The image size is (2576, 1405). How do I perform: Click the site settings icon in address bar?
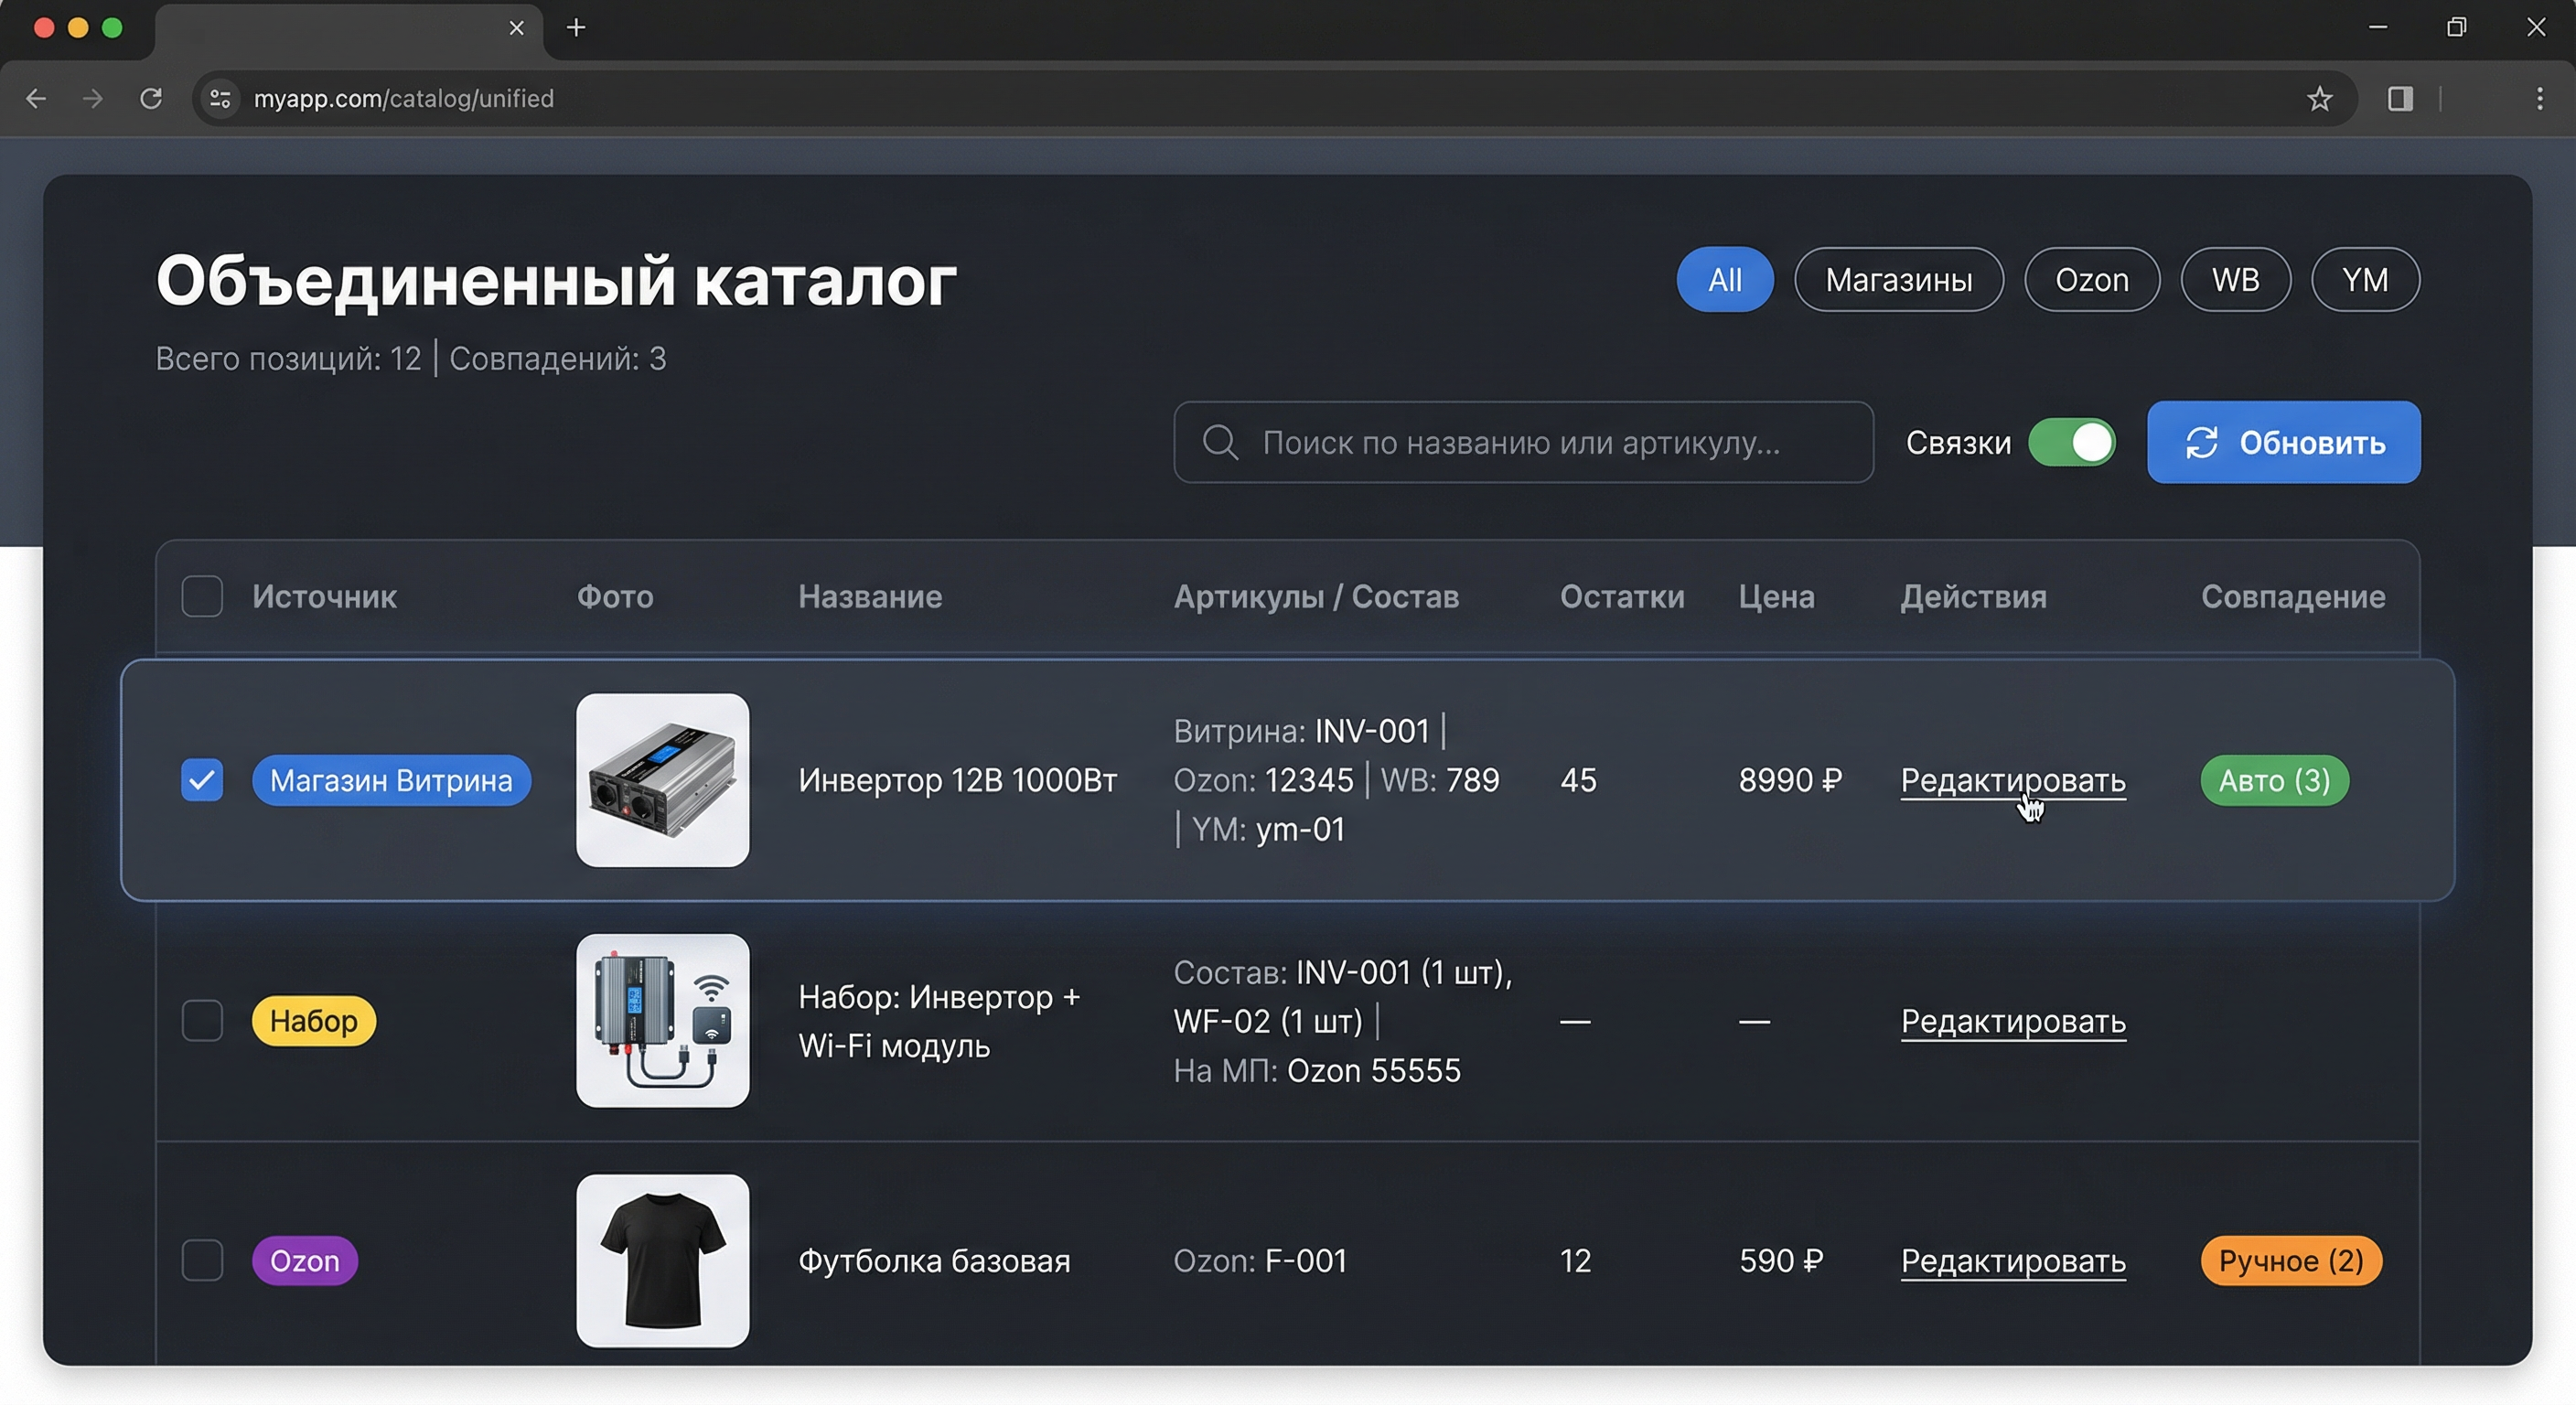[220, 98]
